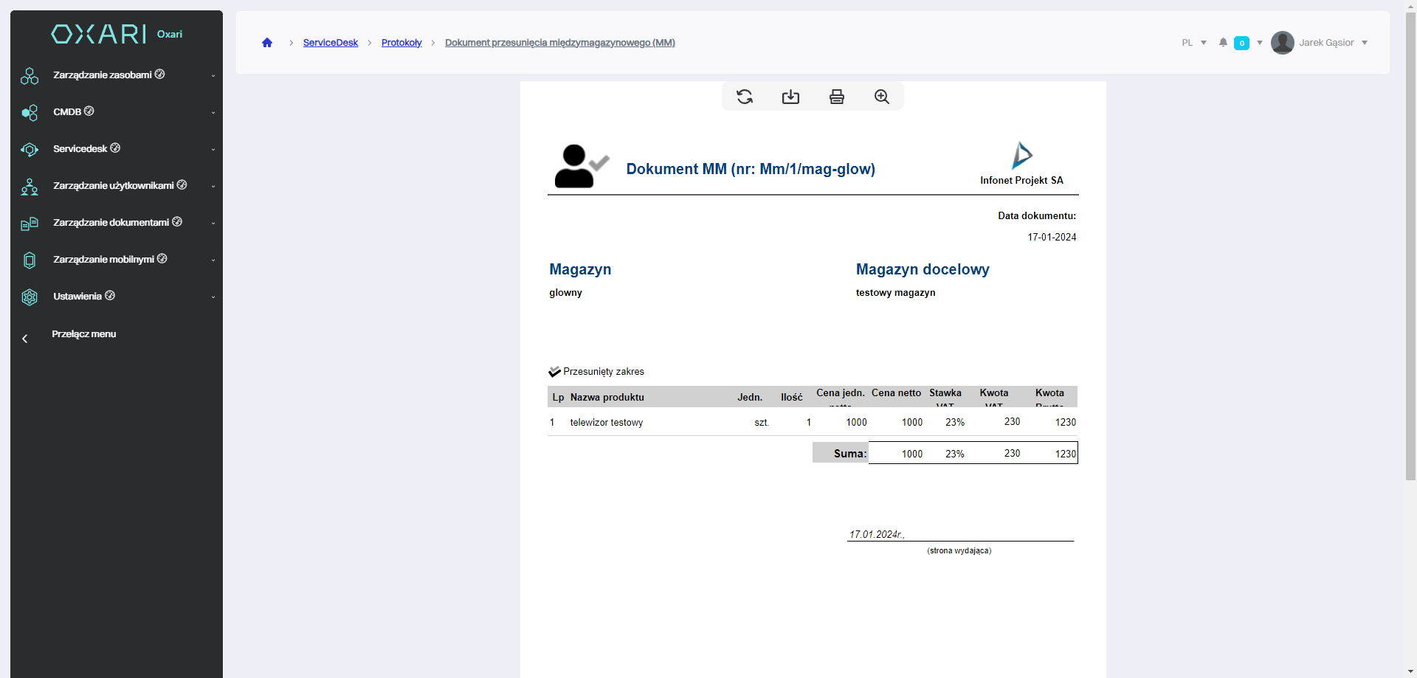Follow the Protokoły breadcrumb link
The width and height of the screenshot is (1417, 678).
(x=401, y=43)
